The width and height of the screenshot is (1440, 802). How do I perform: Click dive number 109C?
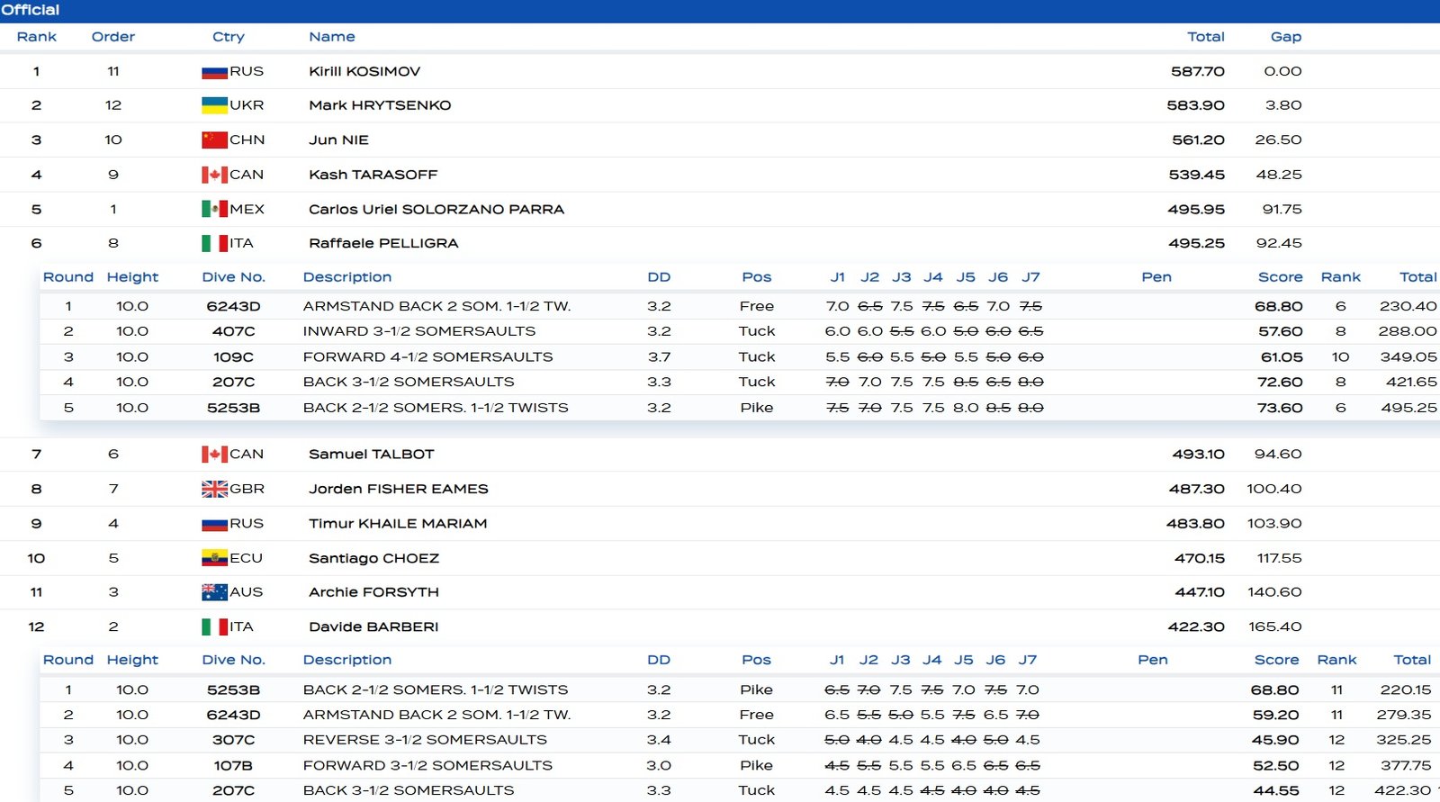click(234, 357)
